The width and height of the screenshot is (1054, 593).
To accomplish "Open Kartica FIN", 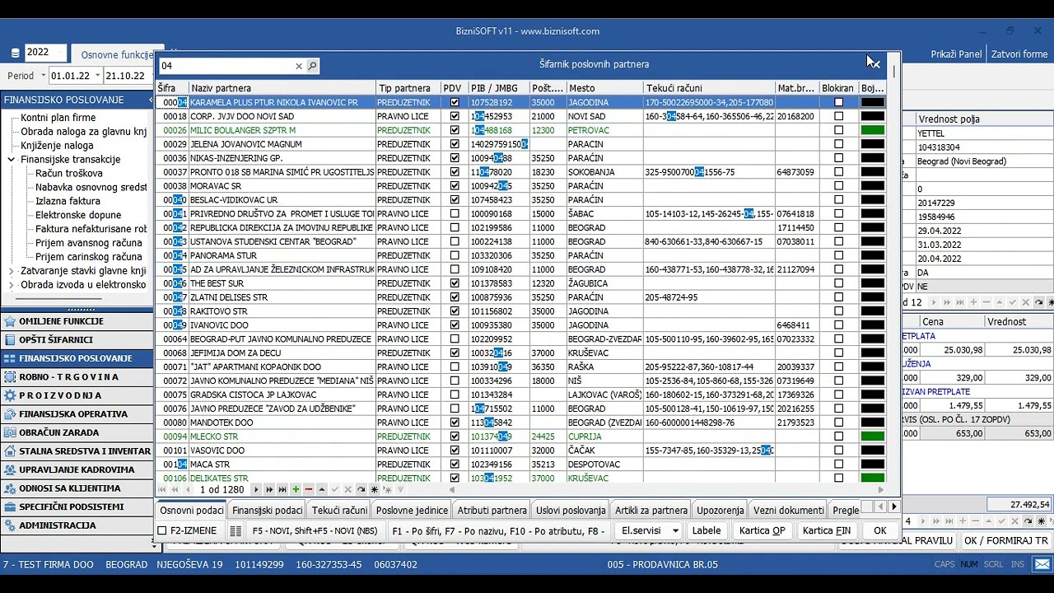I will 827,531.
